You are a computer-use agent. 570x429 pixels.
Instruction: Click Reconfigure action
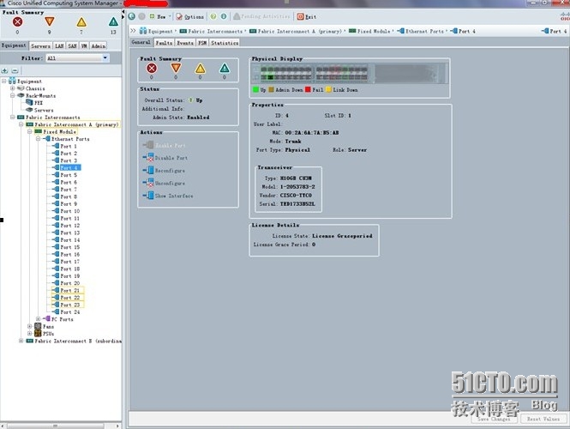pyautogui.click(x=164, y=170)
